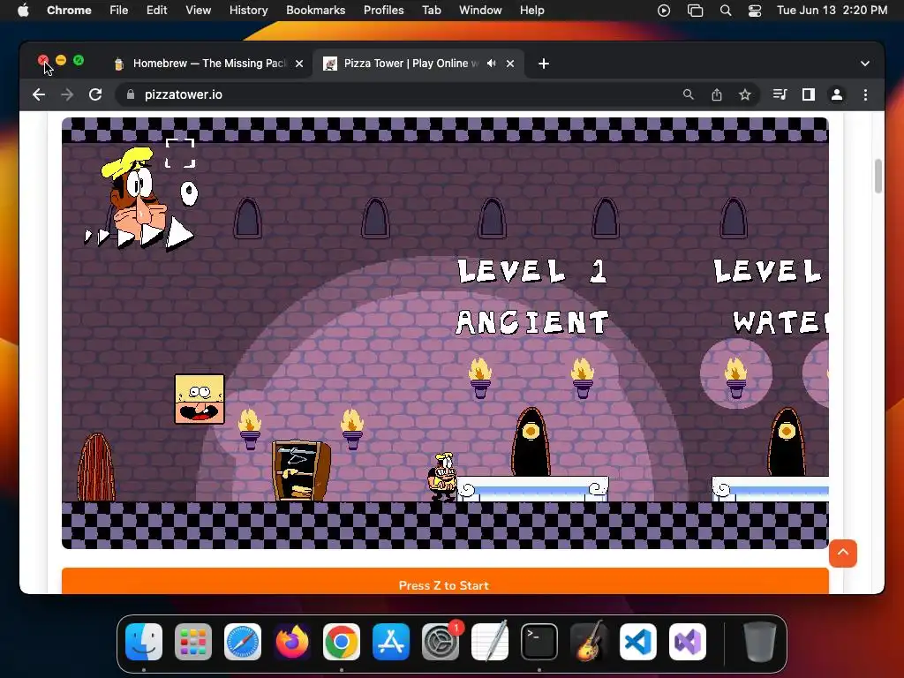
Task: Open Visual Studio Code from the Dock
Action: point(638,642)
